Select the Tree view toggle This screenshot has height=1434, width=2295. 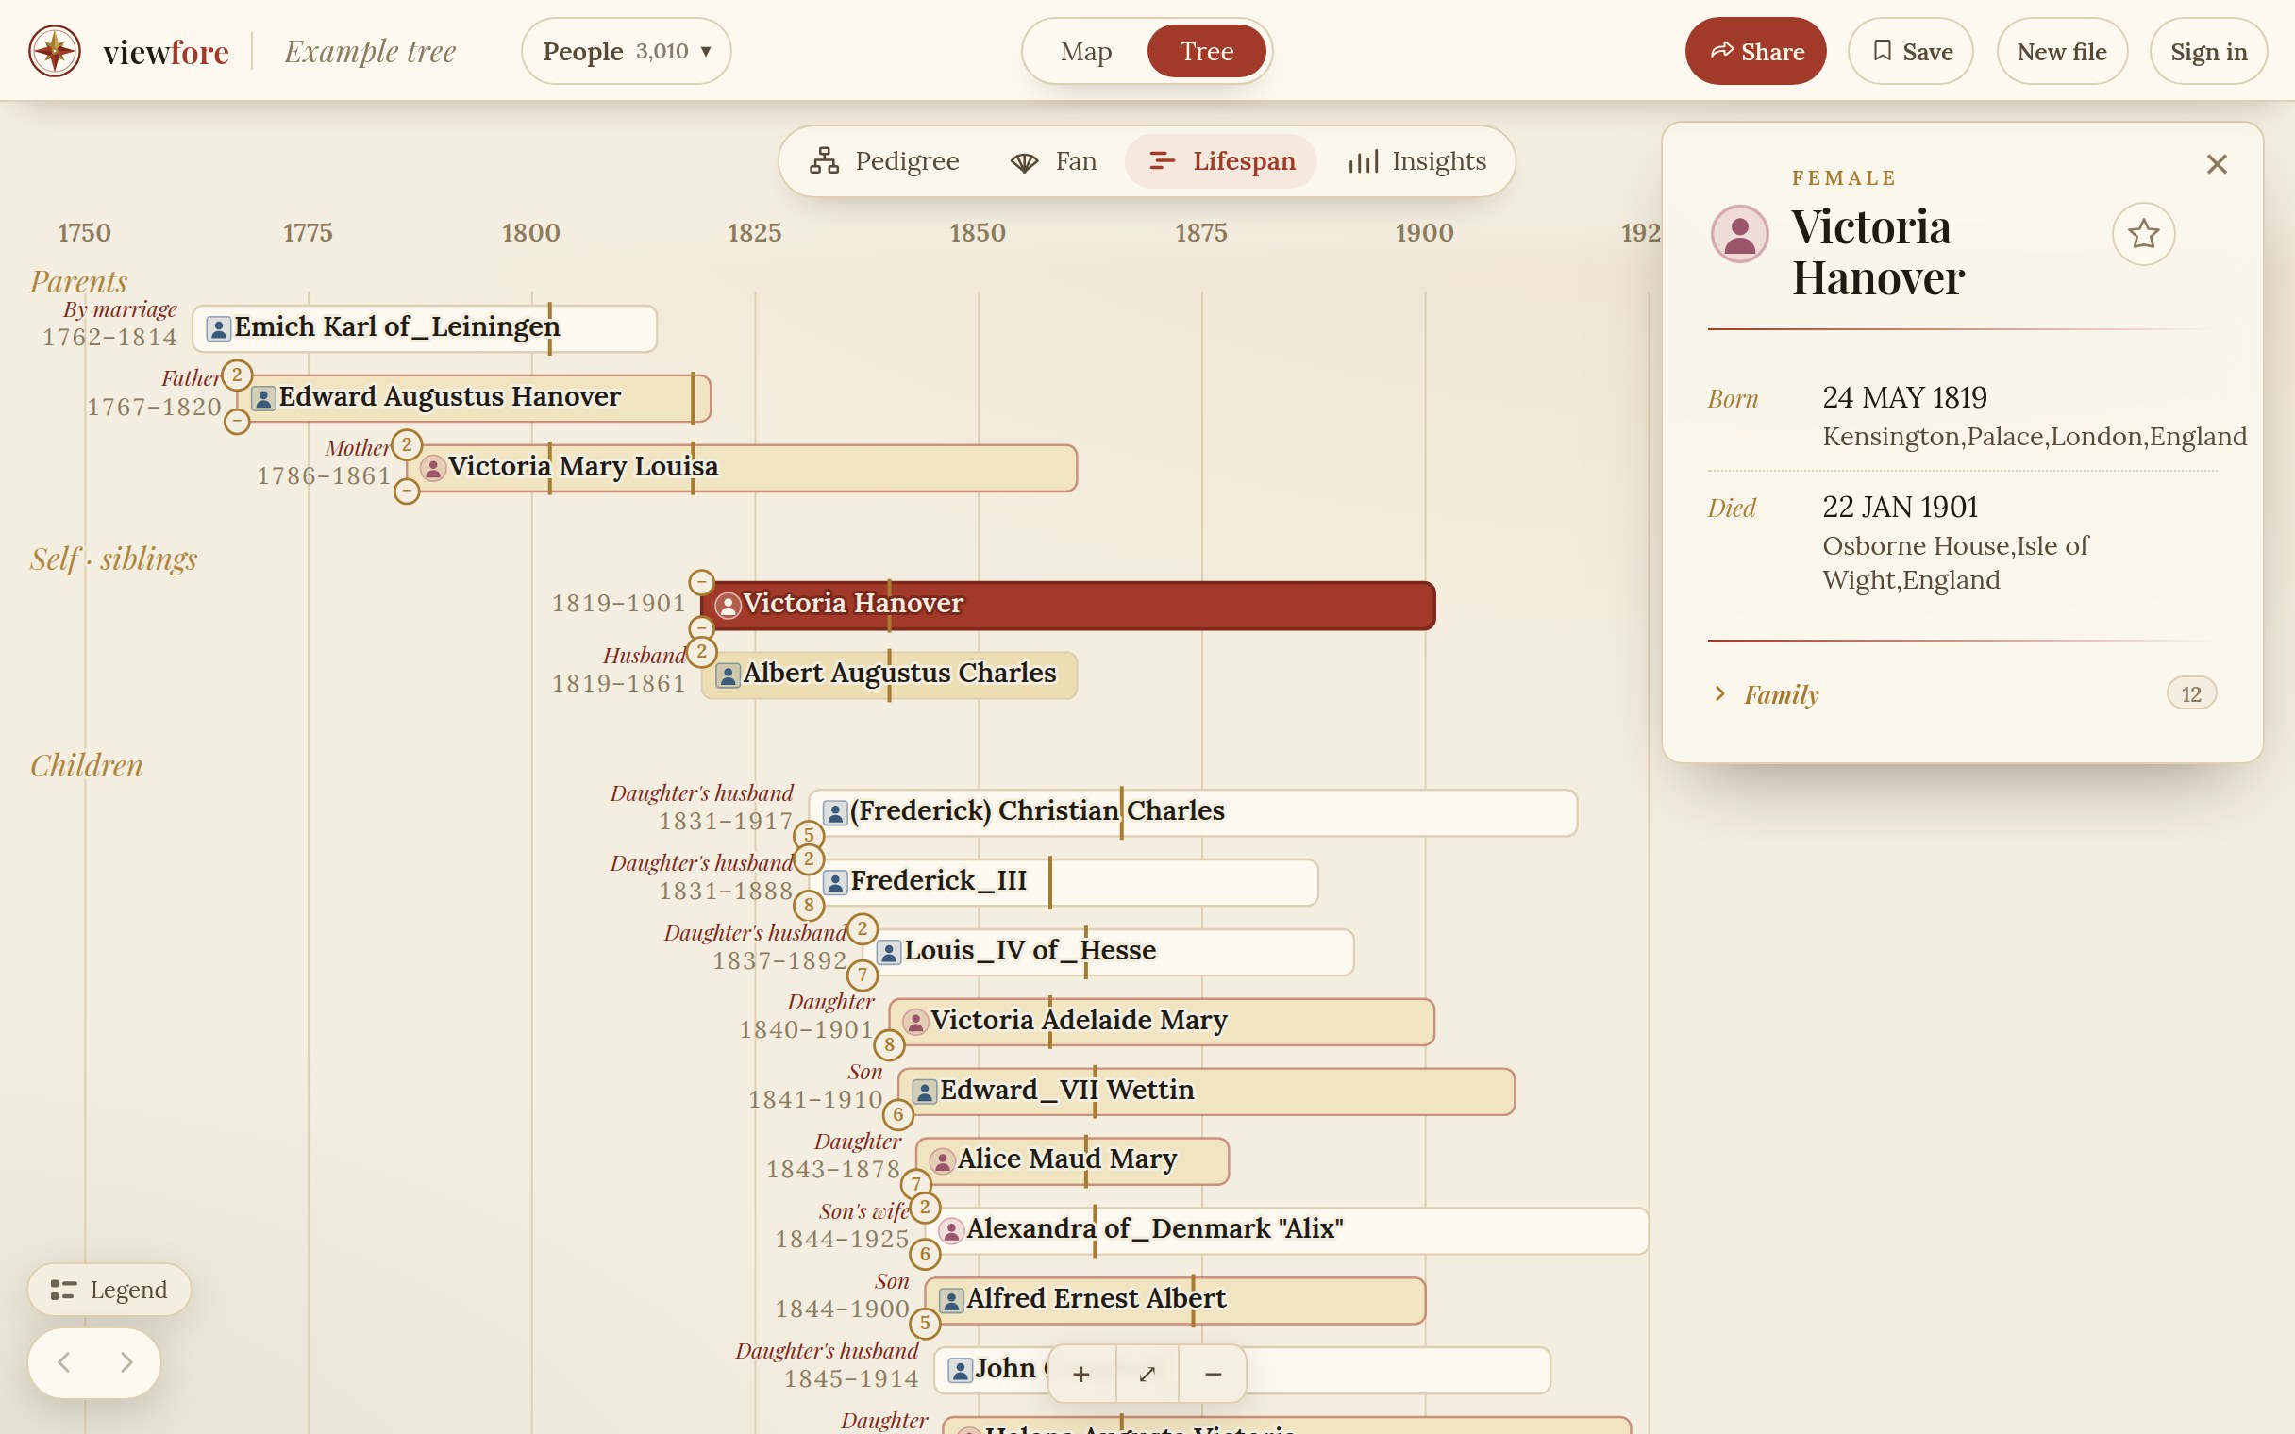coord(1206,51)
